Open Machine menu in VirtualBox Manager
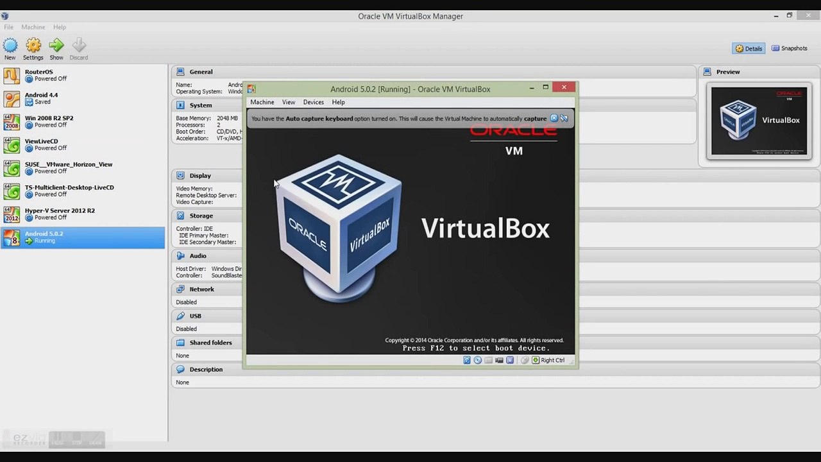The image size is (821, 462). tap(33, 27)
